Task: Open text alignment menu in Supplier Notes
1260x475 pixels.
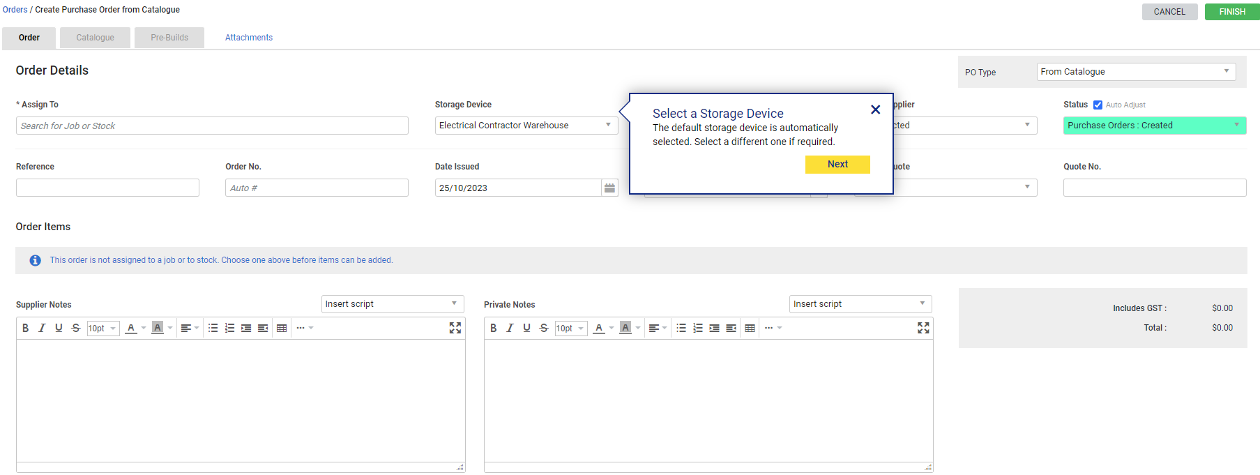Action: [190, 328]
